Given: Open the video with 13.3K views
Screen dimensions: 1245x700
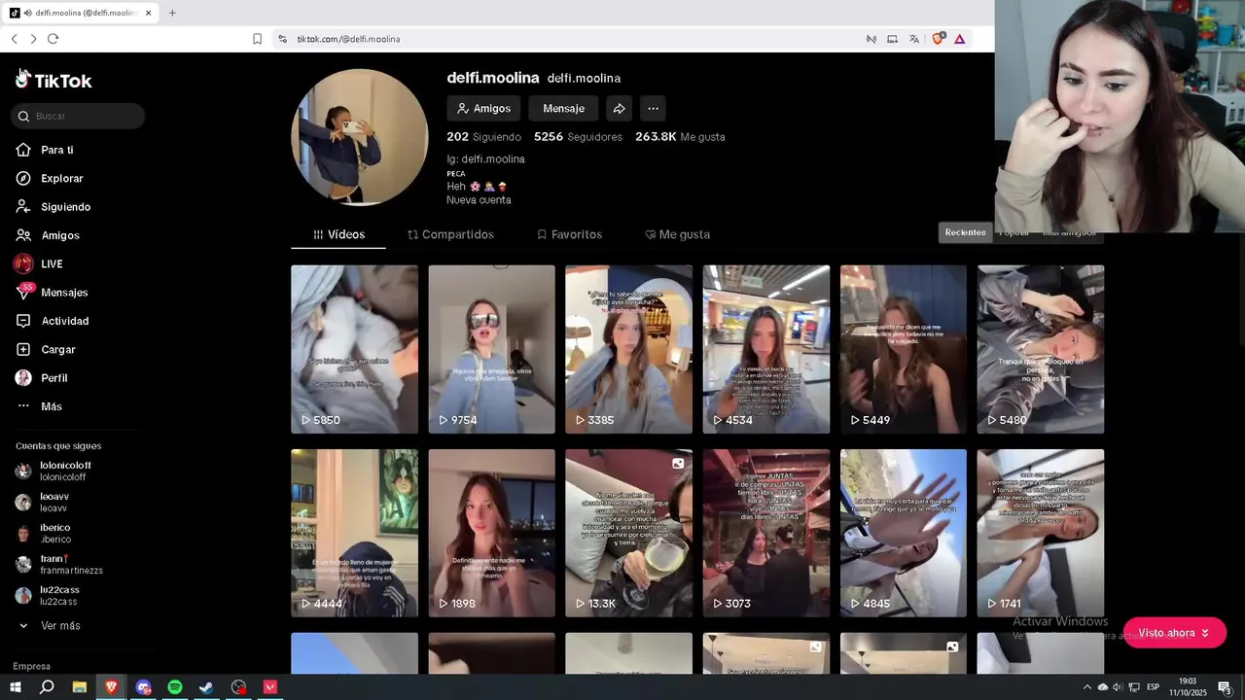Looking at the screenshot, I should point(628,533).
